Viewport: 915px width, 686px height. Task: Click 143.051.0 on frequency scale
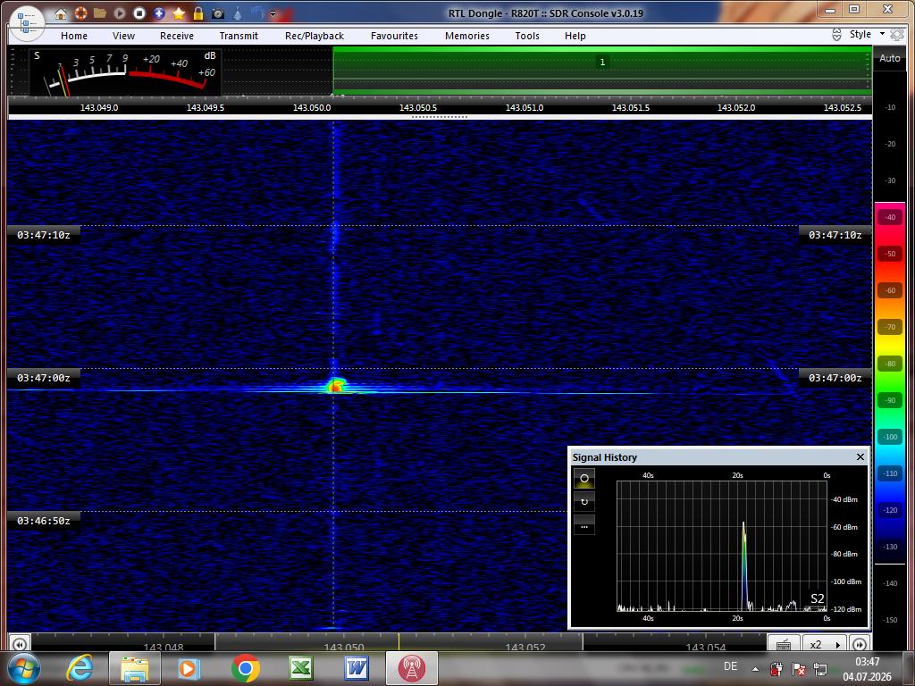coord(524,107)
